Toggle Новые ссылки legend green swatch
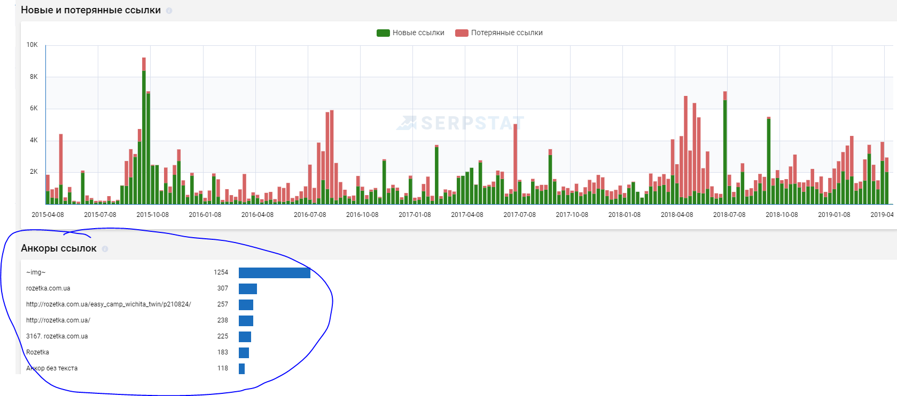Viewport: 897px width, 396px height. coord(383,33)
